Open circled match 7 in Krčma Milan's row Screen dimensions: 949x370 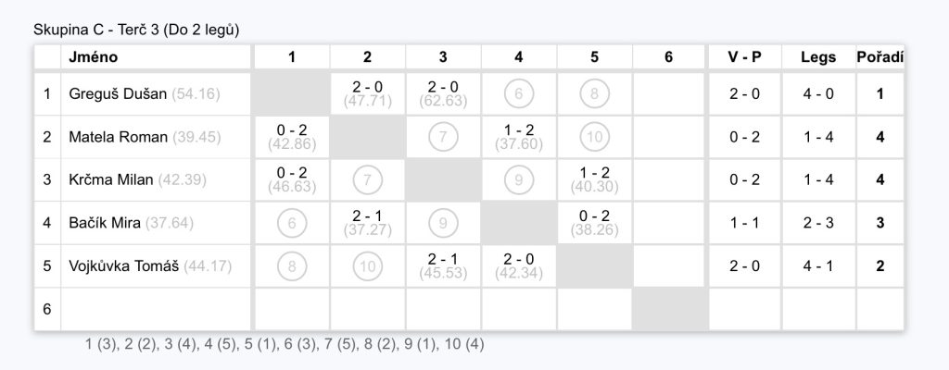tap(367, 179)
